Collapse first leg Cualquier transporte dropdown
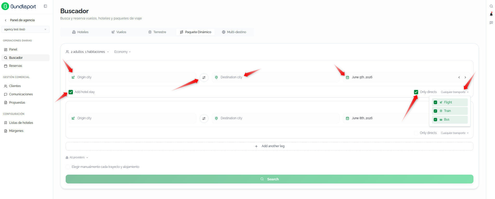The image size is (495, 199). click(x=455, y=92)
